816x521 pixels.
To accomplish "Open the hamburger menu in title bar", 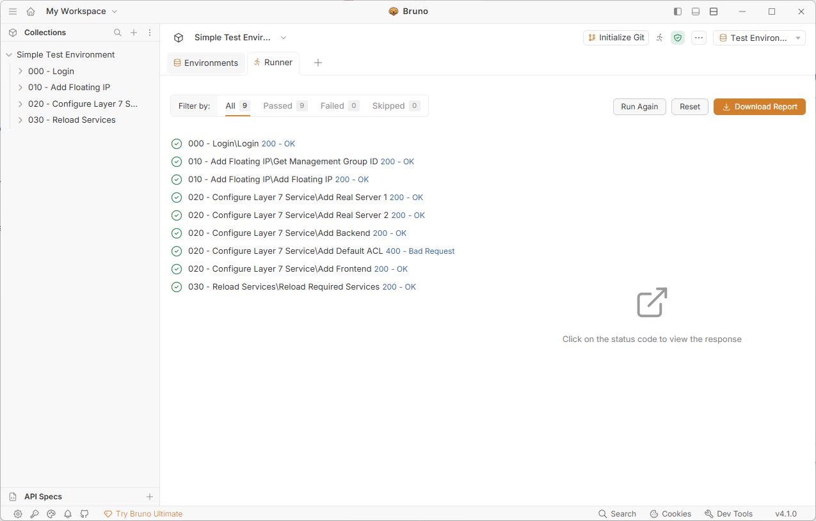I will [13, 12].
